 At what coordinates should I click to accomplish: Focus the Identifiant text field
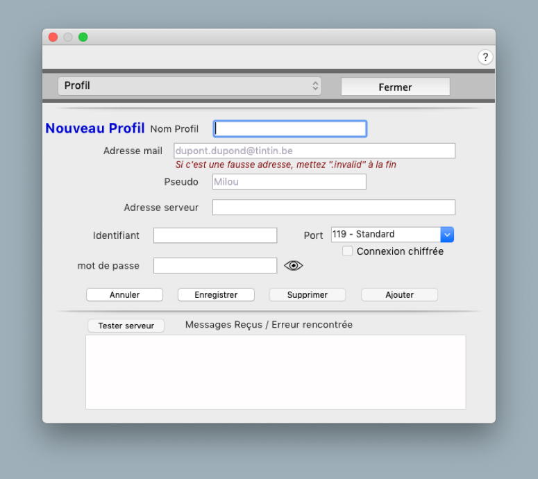point(215,235)
